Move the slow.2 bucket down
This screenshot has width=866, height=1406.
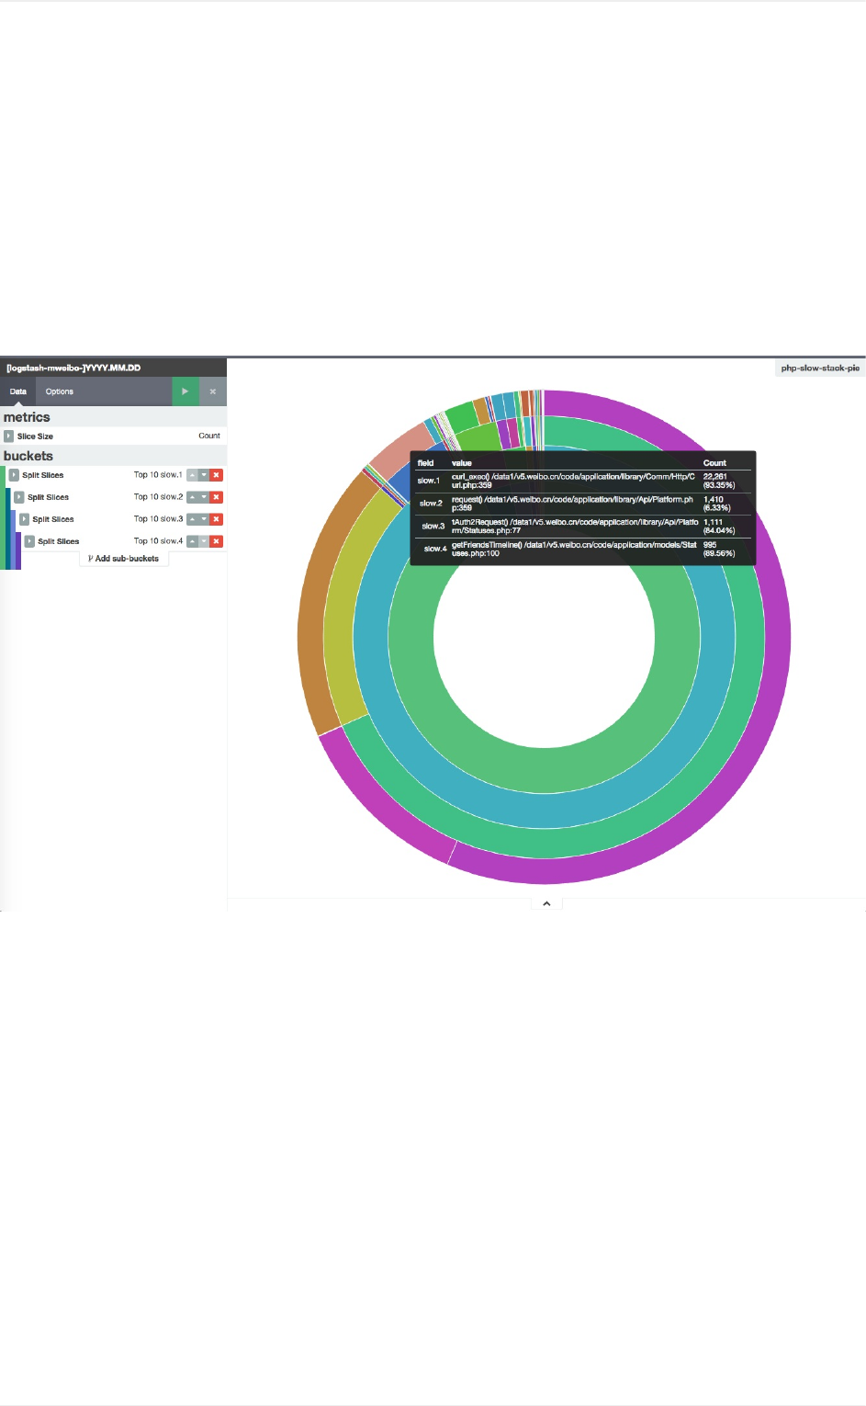[204, 497]
